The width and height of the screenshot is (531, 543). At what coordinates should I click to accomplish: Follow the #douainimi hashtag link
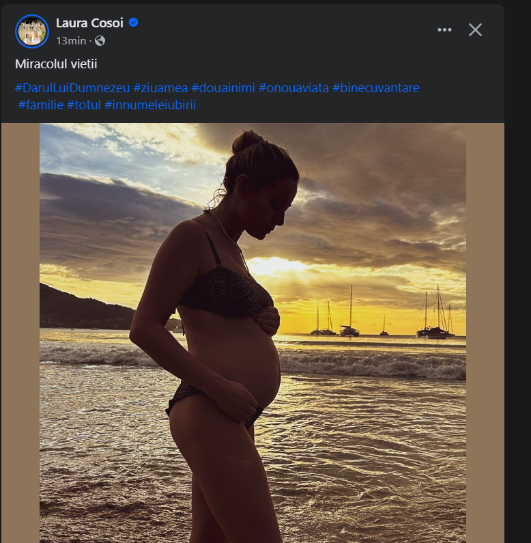coord(223,88)
